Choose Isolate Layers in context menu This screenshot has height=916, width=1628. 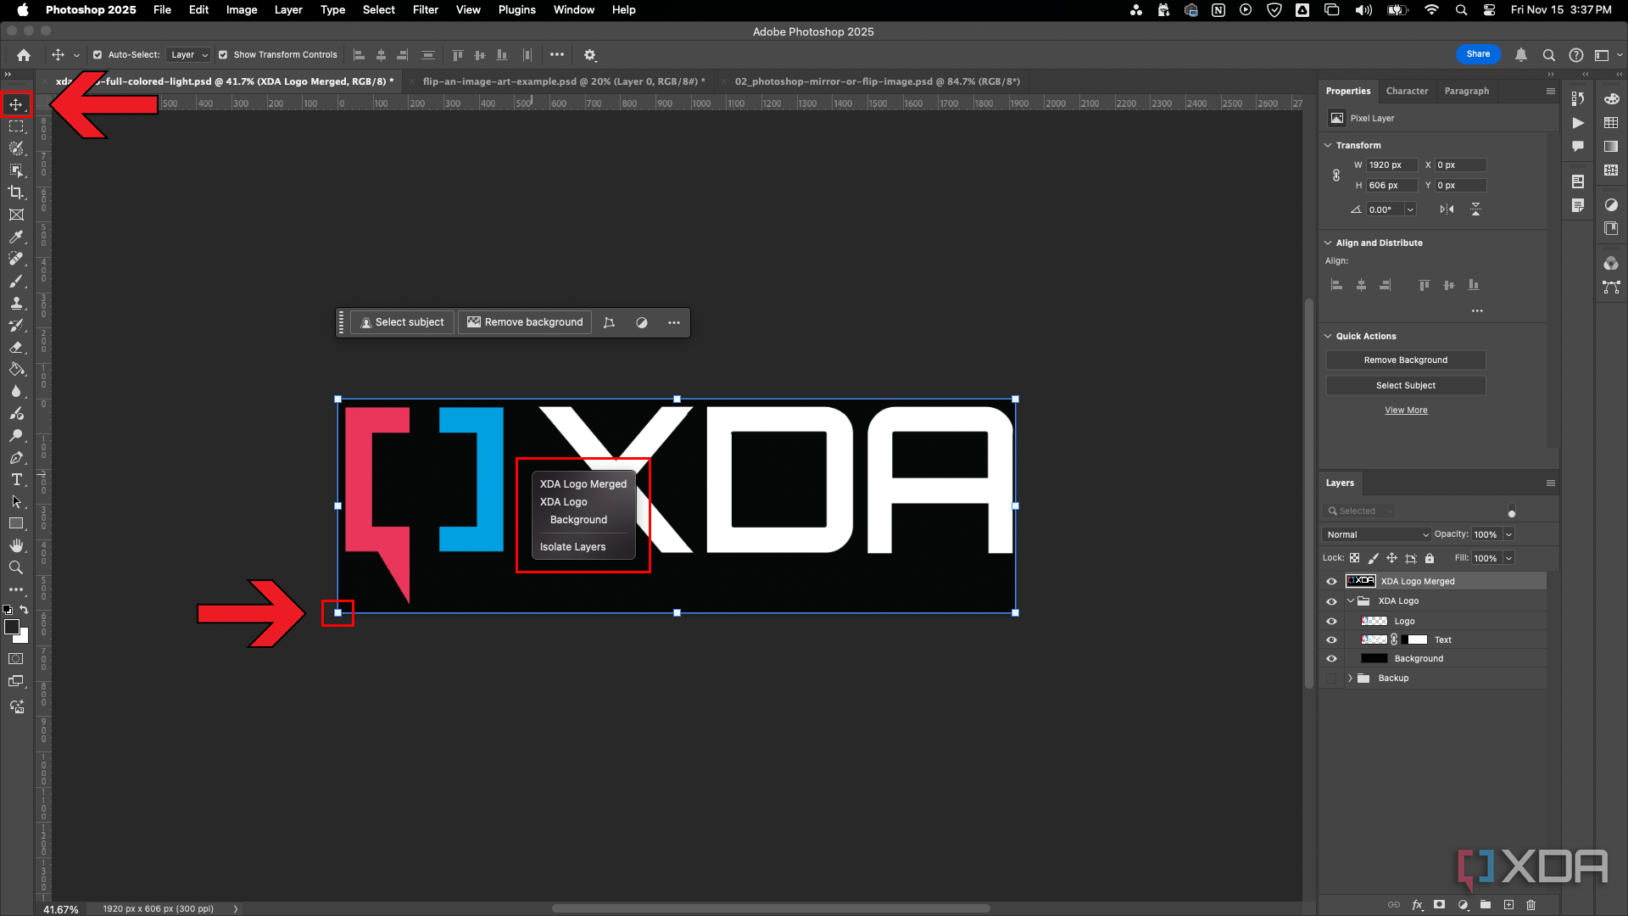[572, 548]
